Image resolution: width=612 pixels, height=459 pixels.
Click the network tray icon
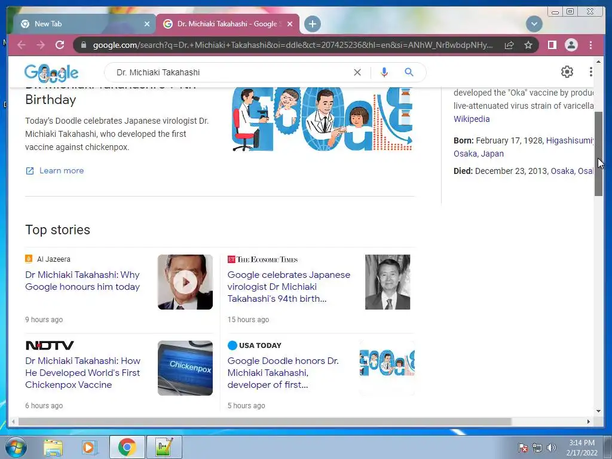(537, 448)
